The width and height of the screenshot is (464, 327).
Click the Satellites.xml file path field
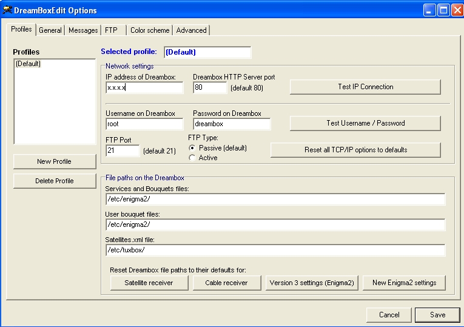[x=275, y=250]
